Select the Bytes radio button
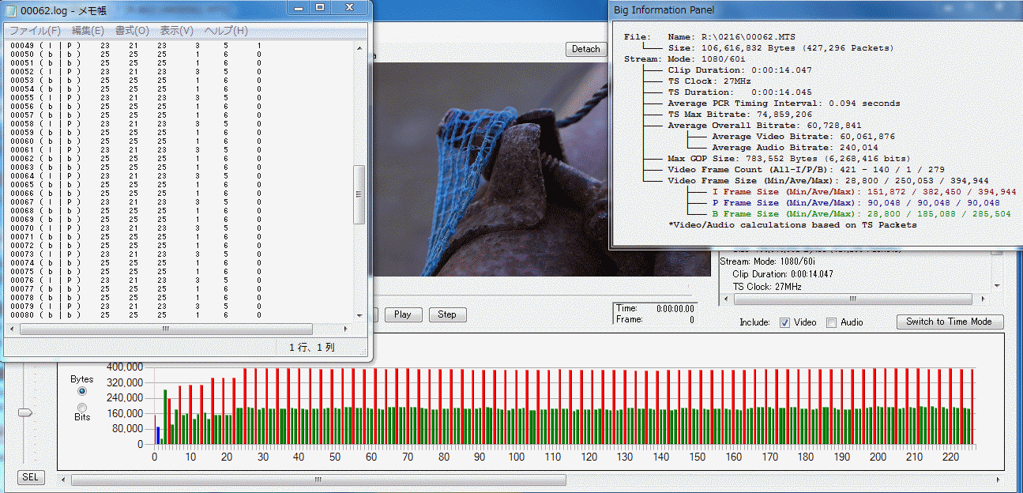 pos(81,391)
